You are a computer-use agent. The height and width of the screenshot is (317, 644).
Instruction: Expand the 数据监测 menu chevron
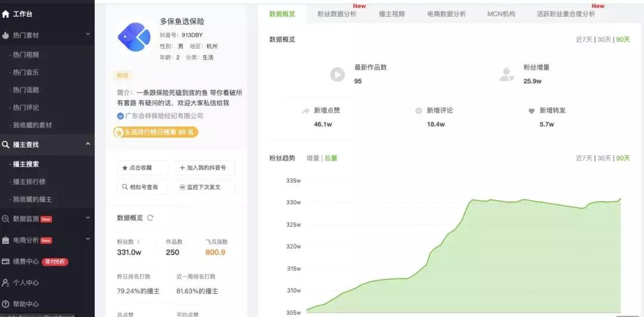click(88, 218)
